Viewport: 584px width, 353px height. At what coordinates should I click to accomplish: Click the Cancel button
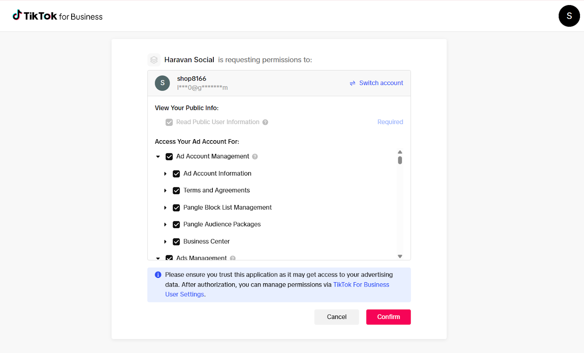point(337,317)
